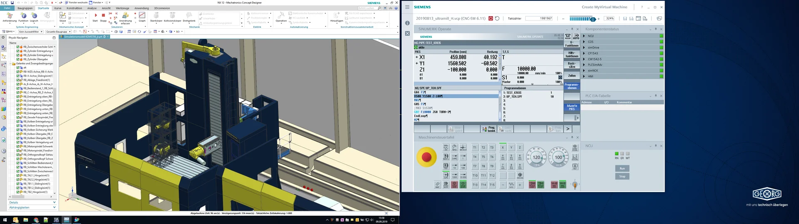799x224 pixels.
Task: Click the Programmebenen softkey
Action: click(572, 86)
